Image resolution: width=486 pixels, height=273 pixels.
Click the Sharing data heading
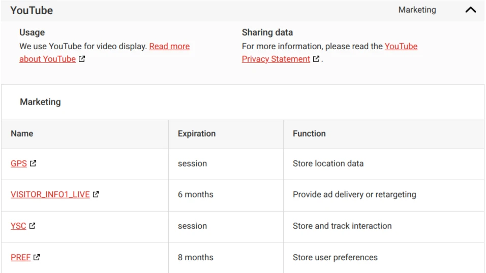click(267, 32)
